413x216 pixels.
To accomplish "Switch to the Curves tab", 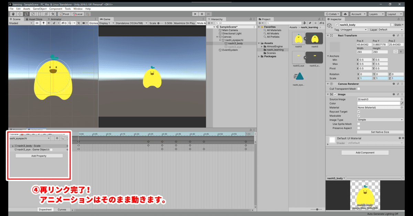I will pos(62,209).
